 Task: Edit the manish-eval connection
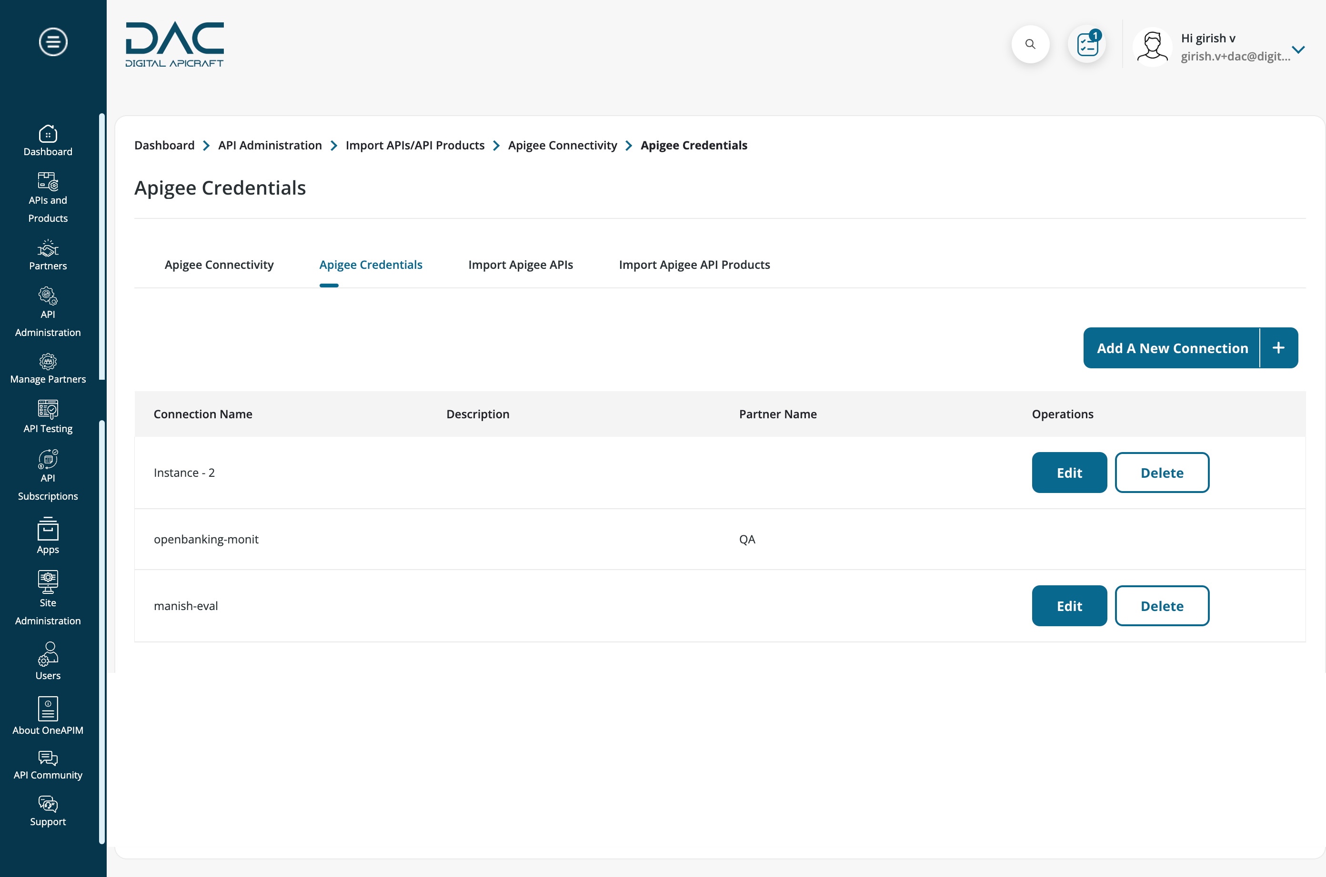click(x=1069, y=606)
